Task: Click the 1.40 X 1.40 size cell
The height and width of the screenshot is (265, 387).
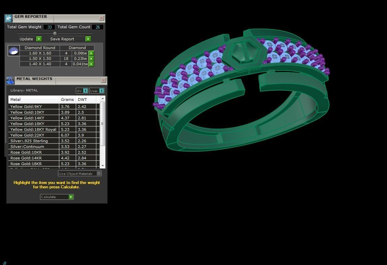Action: [40, 64]
